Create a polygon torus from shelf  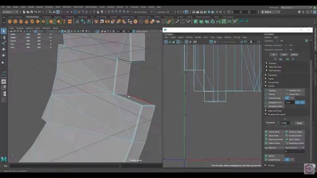(x=32, y=21)
